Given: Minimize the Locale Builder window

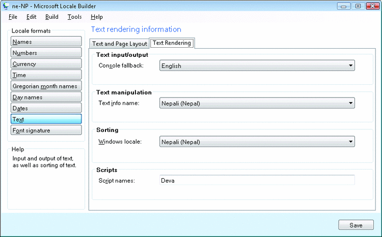Looking at the screenshot, I should pyautogui.click(x=343, y=6).
